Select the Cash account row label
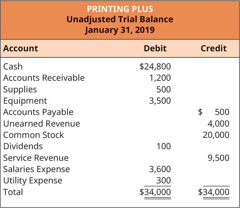This screenshot has height=208, width=240. click(13, 66)
